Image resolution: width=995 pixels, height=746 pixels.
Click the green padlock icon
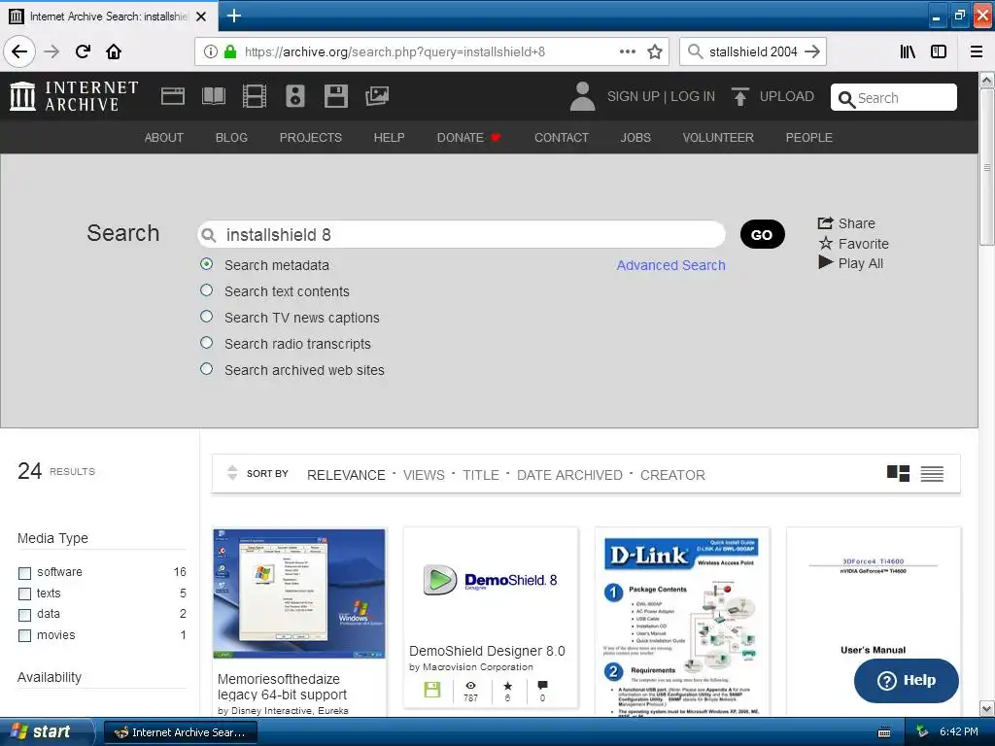coord(230,51)
